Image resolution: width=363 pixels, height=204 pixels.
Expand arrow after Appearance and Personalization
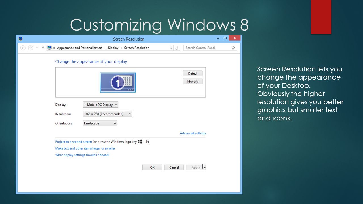click(105, 48)
